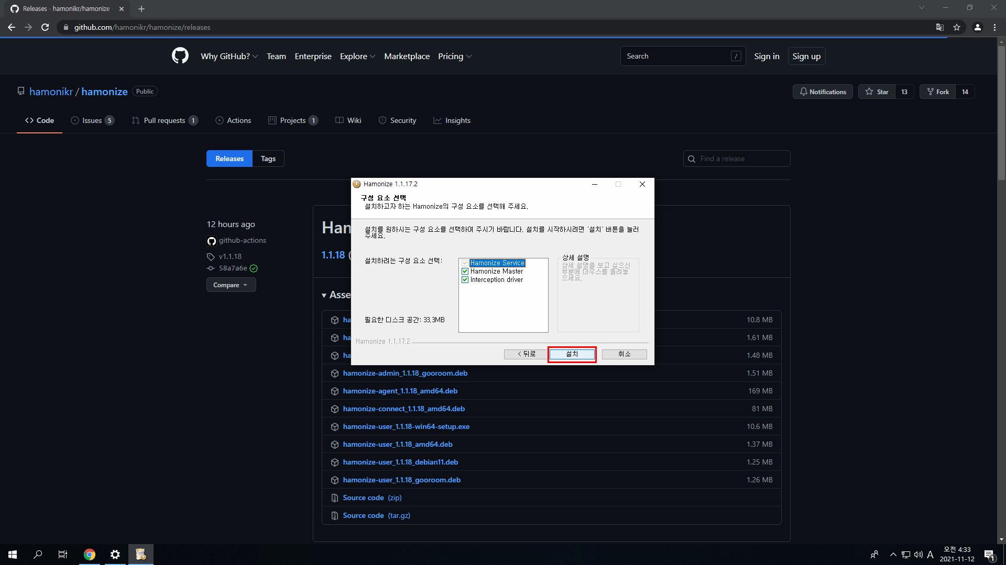Viewport: 1006px width, 565px height.
Task: Switch to the Hamonize installer taskbar icon
Action: [141, 555]
